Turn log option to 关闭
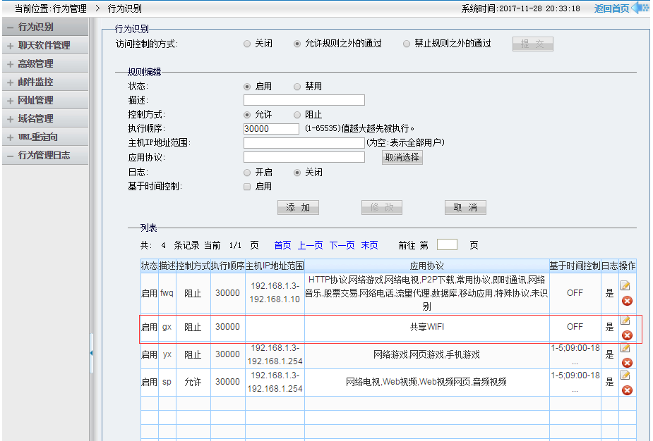Screen dimensions: 653x441 [x=297, y=173]
